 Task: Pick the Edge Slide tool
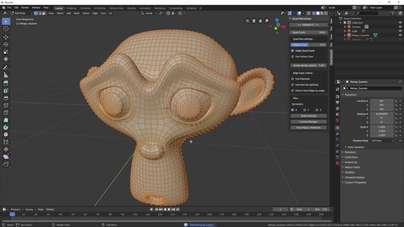coord(6,142)
